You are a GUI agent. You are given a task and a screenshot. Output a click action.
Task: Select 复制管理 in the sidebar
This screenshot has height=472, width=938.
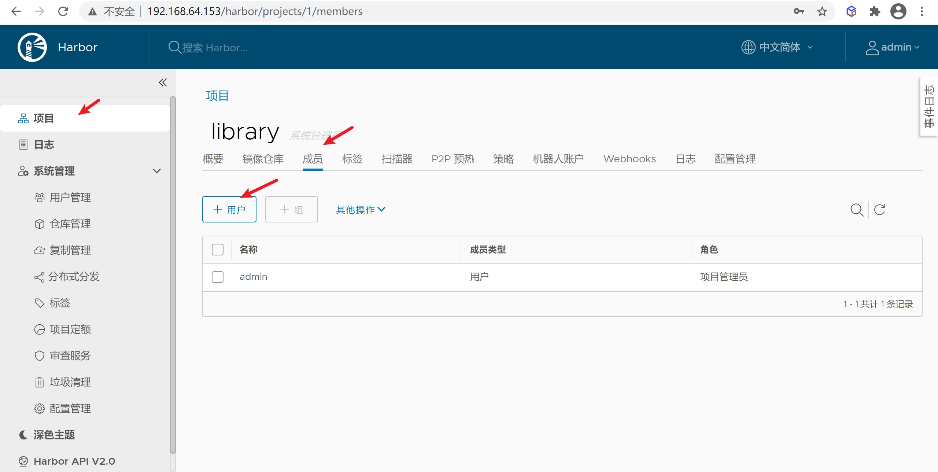point(70,250)
